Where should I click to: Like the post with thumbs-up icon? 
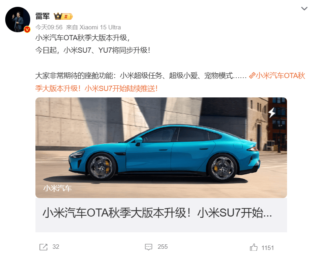(254, 248)
